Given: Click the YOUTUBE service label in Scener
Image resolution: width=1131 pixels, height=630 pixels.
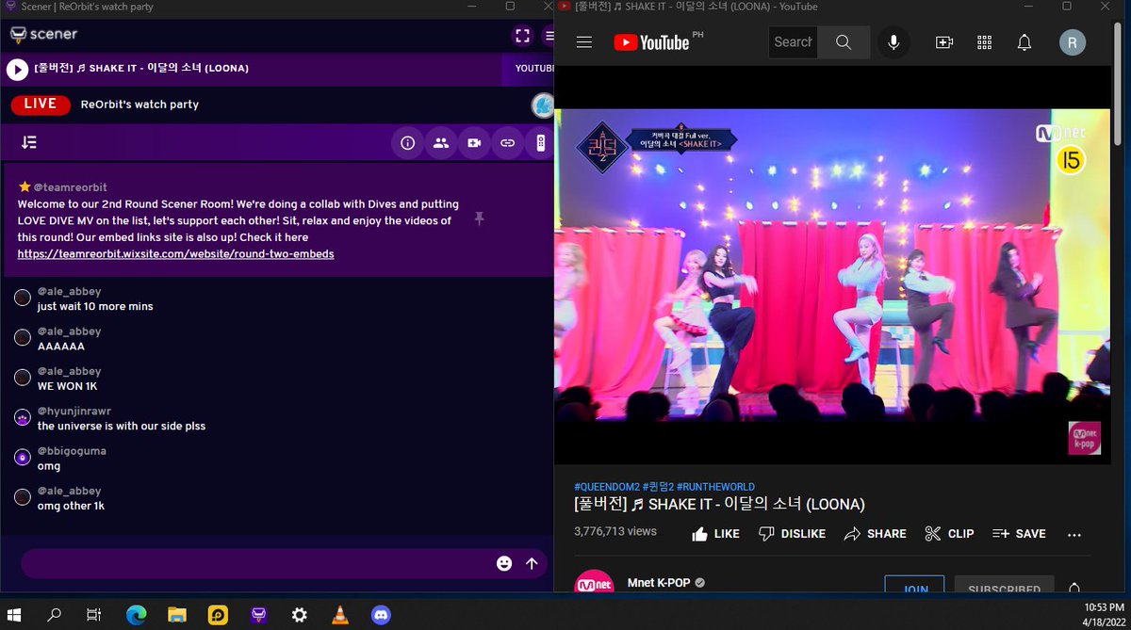Looking at the screenshot, I should [533, 69].
